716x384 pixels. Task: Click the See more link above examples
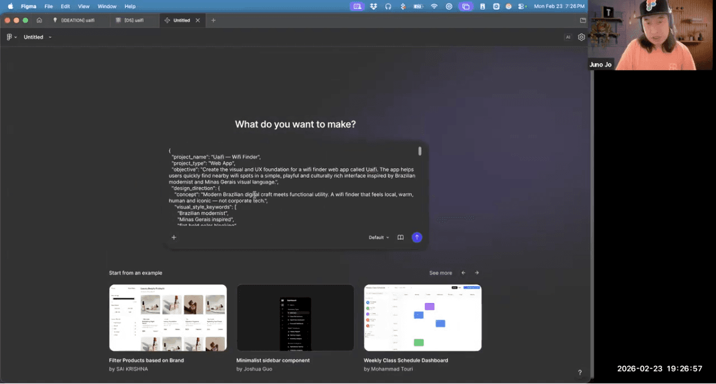point(440,272)
